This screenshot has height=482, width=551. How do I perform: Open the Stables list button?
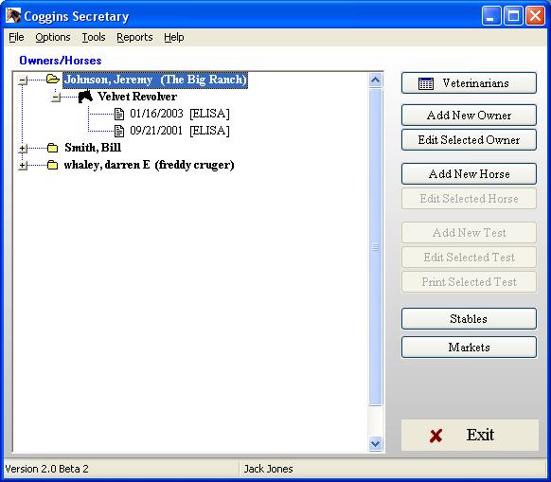pos(469,318)
